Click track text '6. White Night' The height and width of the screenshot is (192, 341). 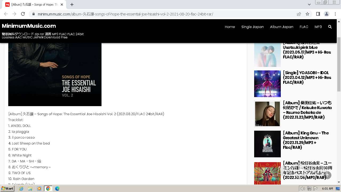point(20,155)
